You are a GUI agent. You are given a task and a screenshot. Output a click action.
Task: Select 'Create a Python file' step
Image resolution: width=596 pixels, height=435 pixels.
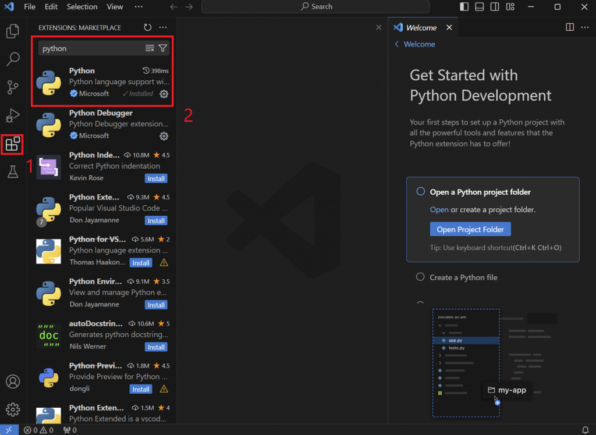pyautogui.click(x=463, y=277)
